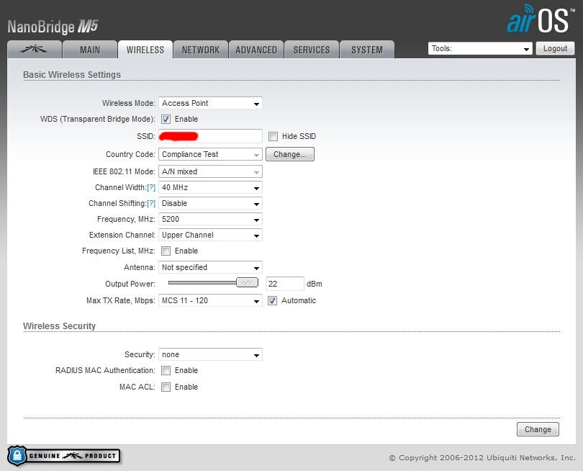Expand the Channel Width dropdown
Viewport: 583px width, 471px height.
pos(210,187)
